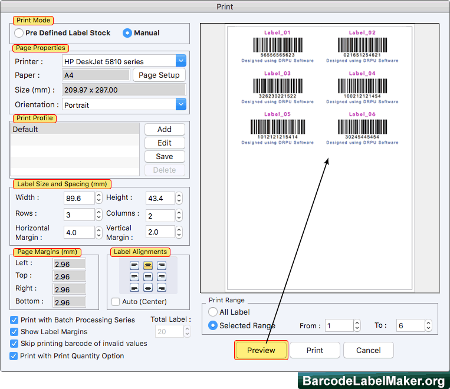450x389 pixels.
Task: Click the Vertical Margin input field
Action: pos(160,232)
